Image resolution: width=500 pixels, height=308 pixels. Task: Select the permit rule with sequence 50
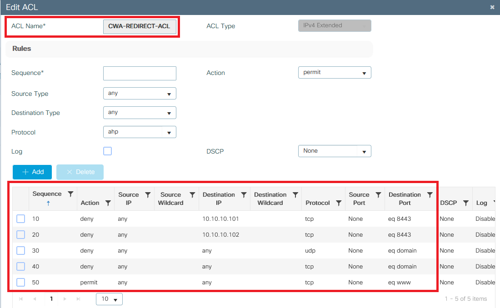pos(20,282)
